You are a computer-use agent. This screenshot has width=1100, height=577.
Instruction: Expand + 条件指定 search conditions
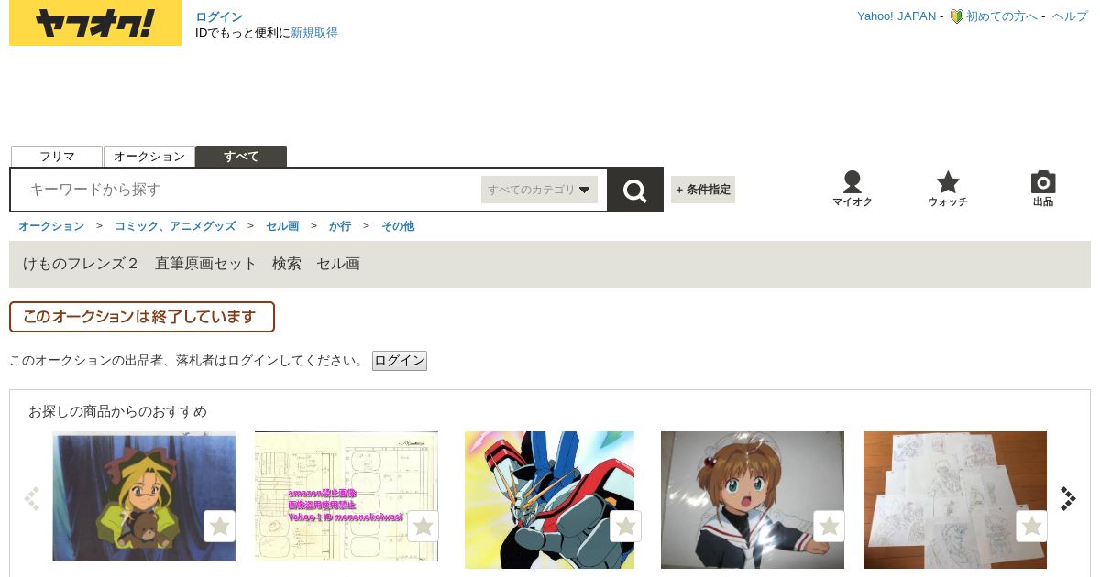(703, 190)
